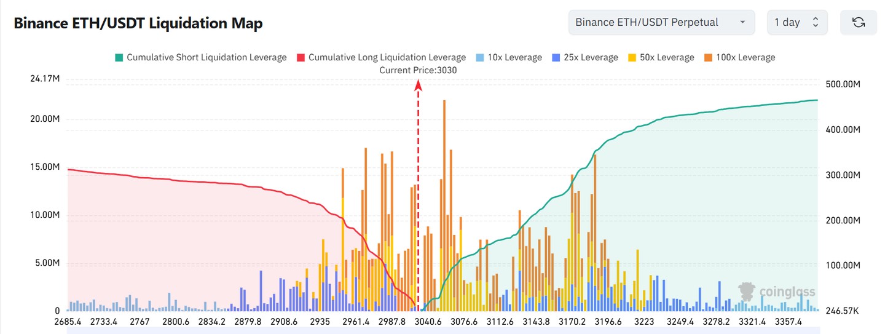The image size is (885, 334).
Task: Click the green Cumulative Short legend swatch
Action: coord(119,57)
